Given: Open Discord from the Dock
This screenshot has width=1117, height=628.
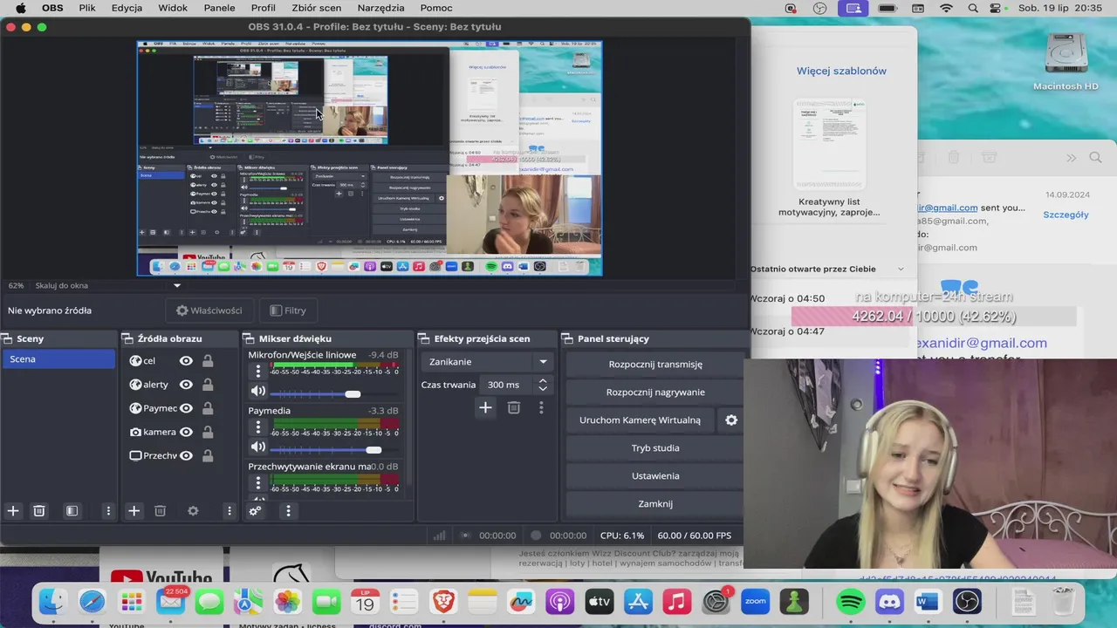Looking at the screenshot, I should (x=889, y=602).
